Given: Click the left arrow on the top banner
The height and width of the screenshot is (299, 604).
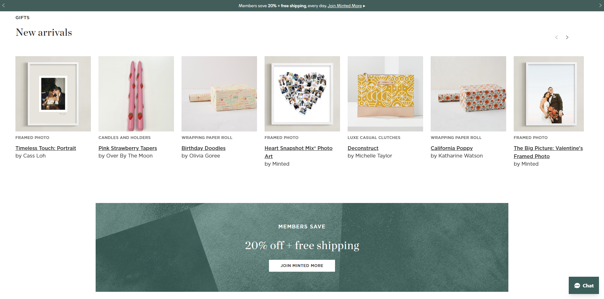Looking at the screenshot, I should point(3,5).
